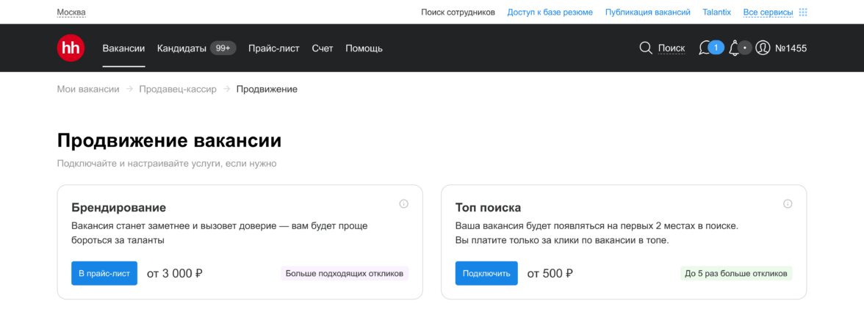Image resolution: width=864 pixels, height=326 pixels.
Task: Follow the Доступ к базе резюме link
Action: [x=550, y=12]
